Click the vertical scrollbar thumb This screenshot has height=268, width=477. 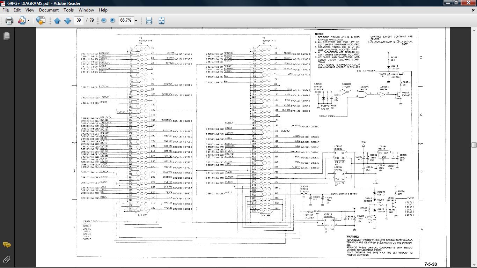474,145
